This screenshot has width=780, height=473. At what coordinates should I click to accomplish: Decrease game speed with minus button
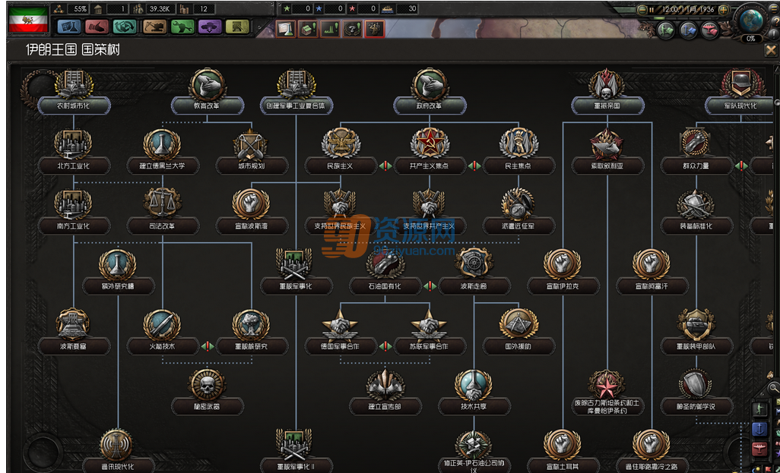coord(642,9)
